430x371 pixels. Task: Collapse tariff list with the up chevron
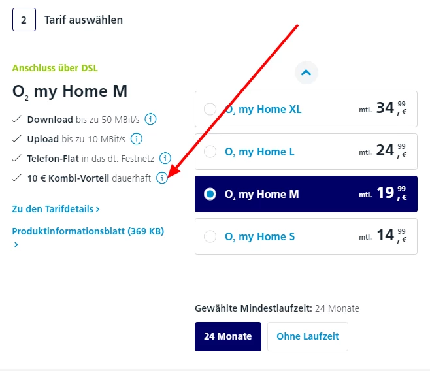pos(306,72)
